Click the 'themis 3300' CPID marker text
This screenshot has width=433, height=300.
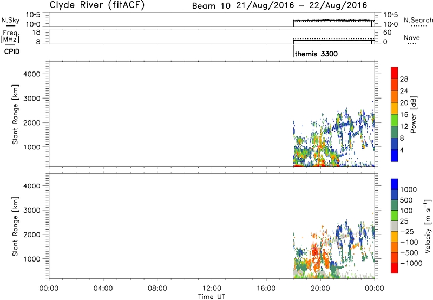point(316,54)
